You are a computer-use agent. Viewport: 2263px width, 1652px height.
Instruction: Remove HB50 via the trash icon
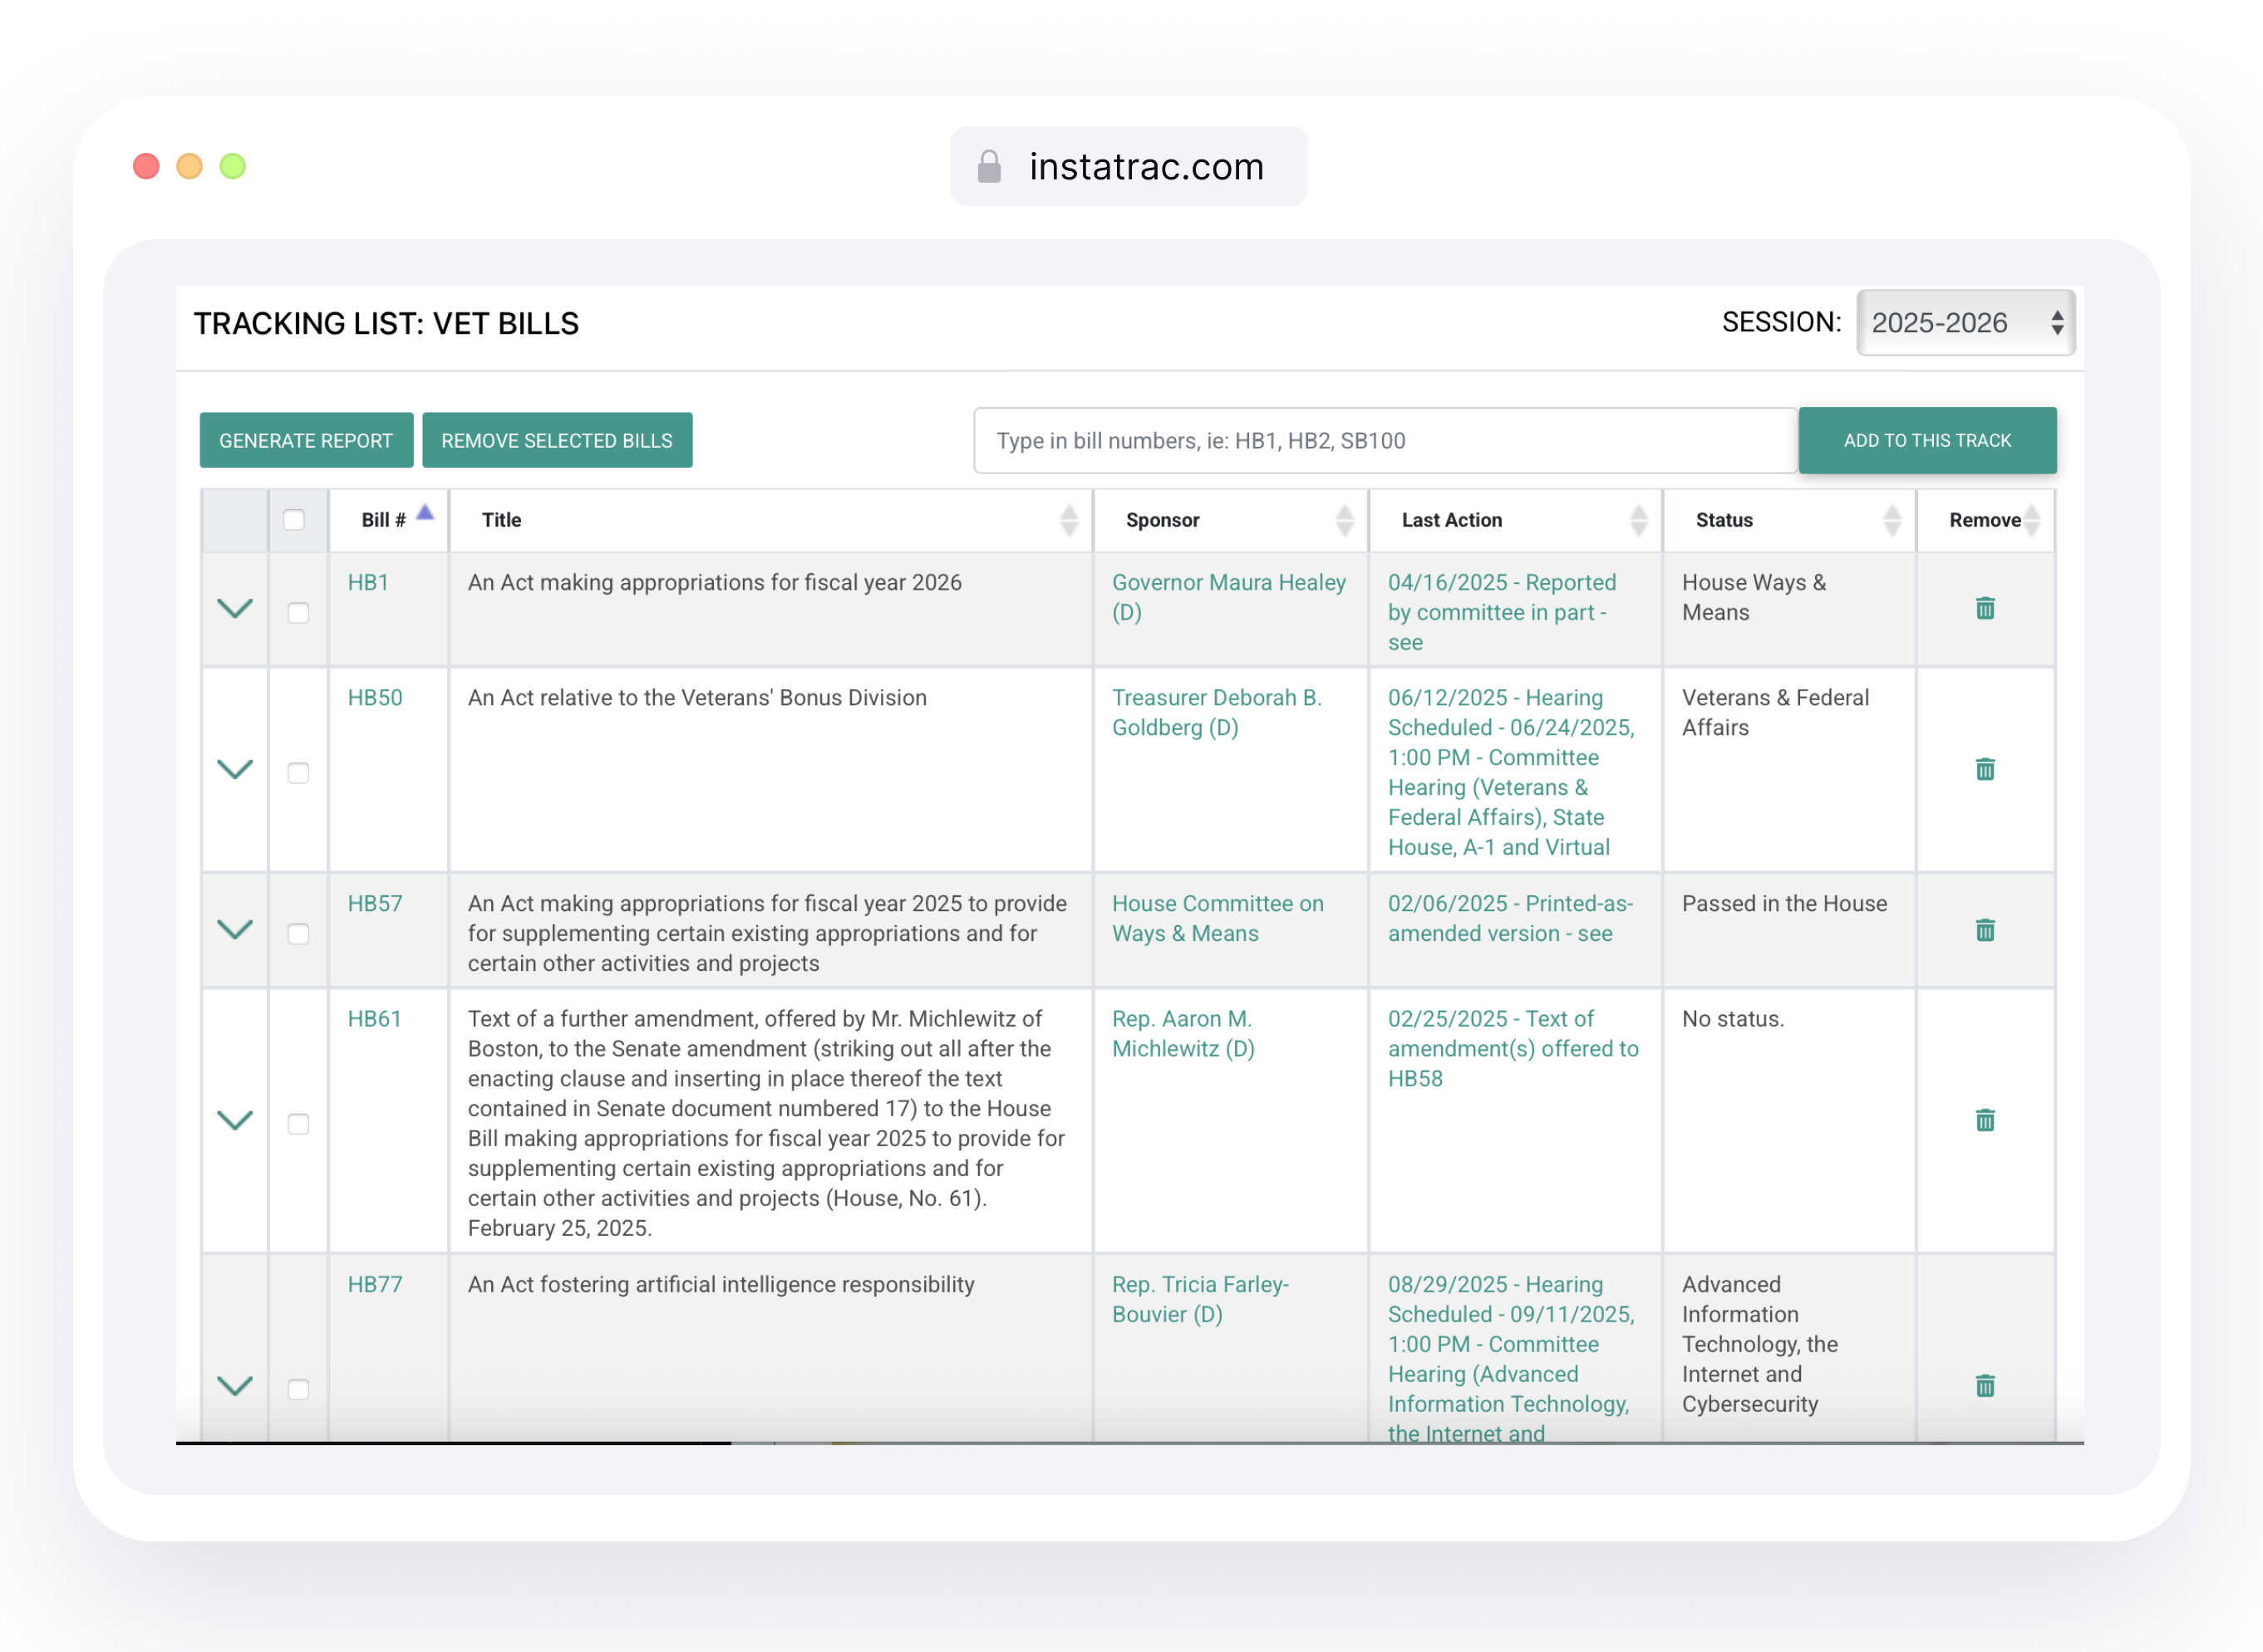[x=1985, y=769]
